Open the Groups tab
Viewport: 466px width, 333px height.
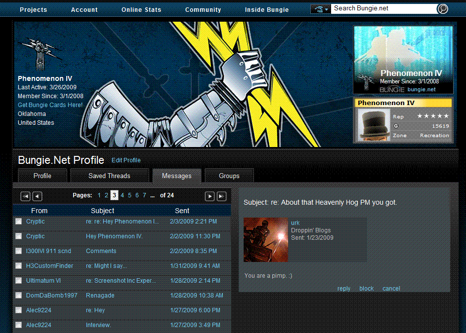coord(229,176)
